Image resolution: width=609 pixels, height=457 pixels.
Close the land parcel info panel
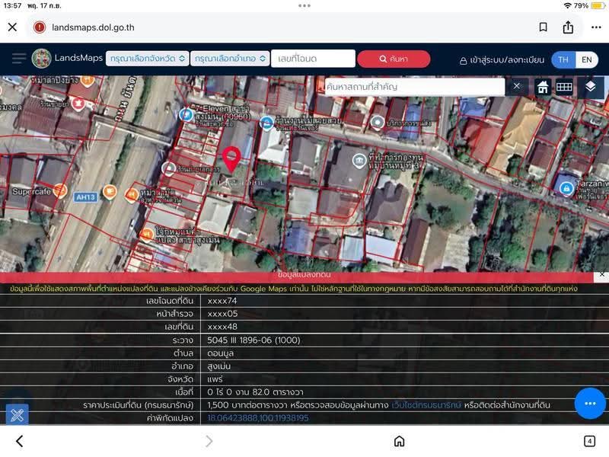point(601,274)
